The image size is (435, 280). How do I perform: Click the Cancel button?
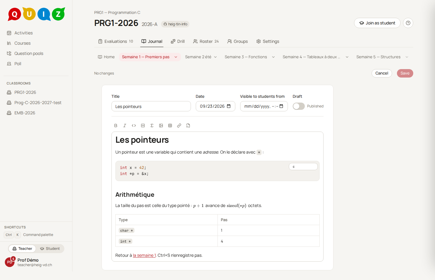pos(382,73)
